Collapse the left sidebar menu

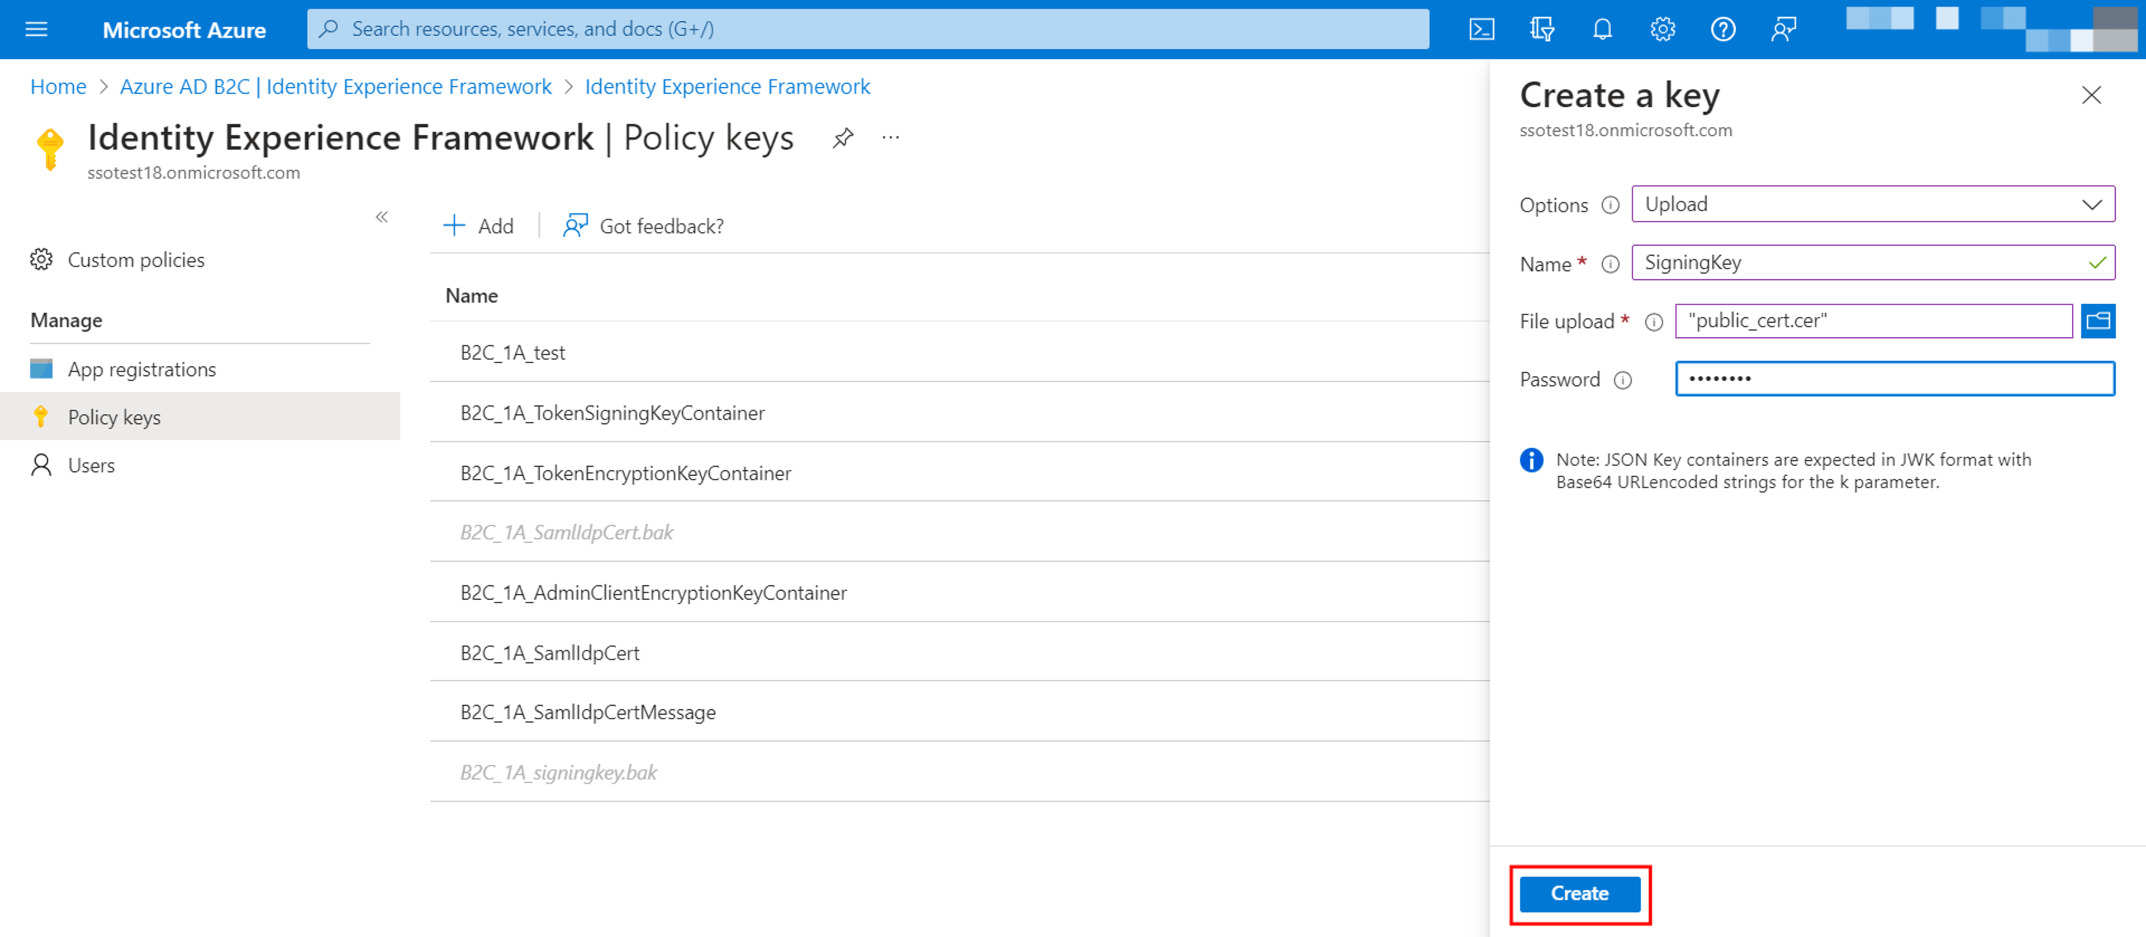pos(382,217)
